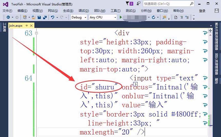221x137 pixels.
Task: Click the browser Refresh toolbar icon
Action: pyautogui.click(x=154, y=17)
